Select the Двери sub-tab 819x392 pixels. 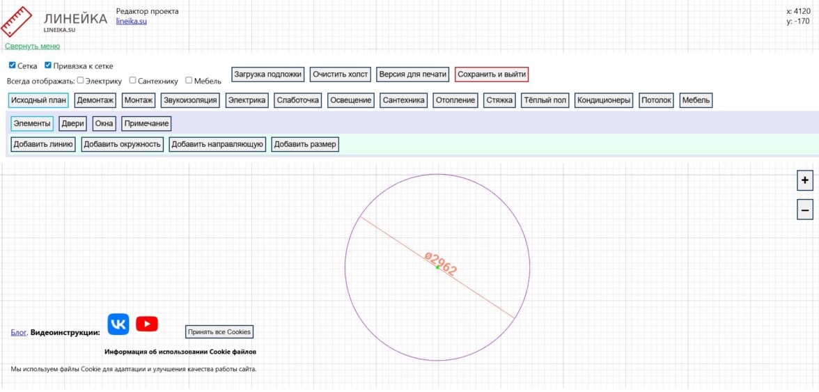(73, 124)
